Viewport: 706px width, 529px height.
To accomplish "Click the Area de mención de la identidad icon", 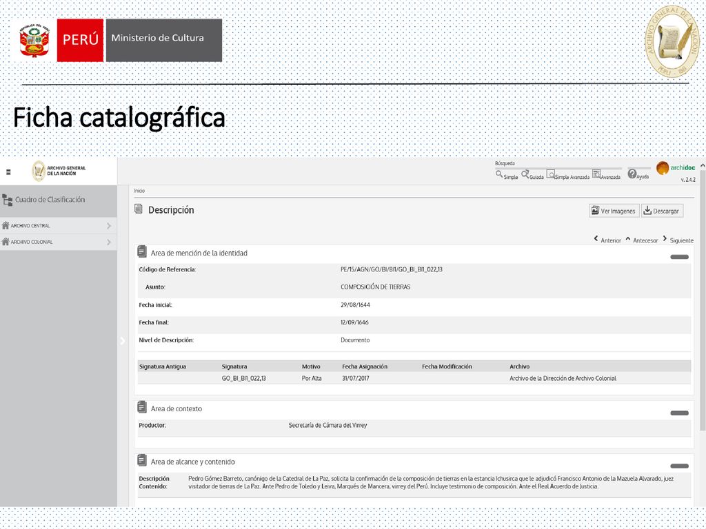I will point(142,251).
